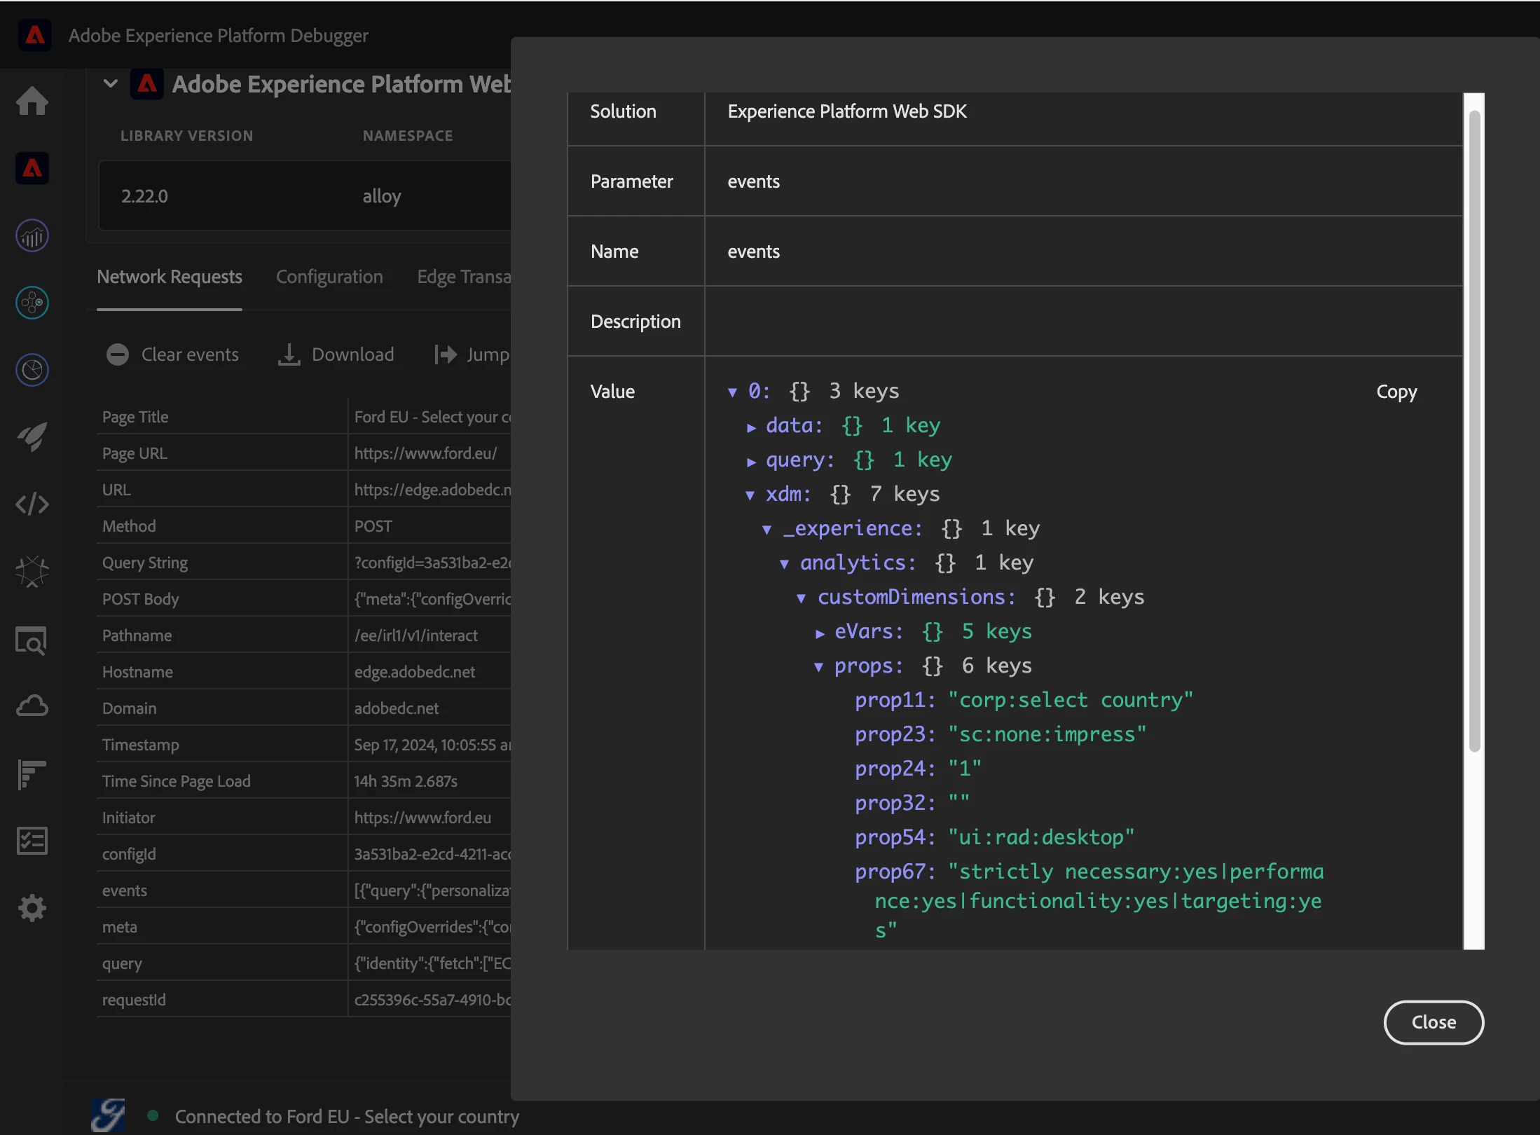
Task: Open the Home icon in sidebar
Action: [32, 101]
